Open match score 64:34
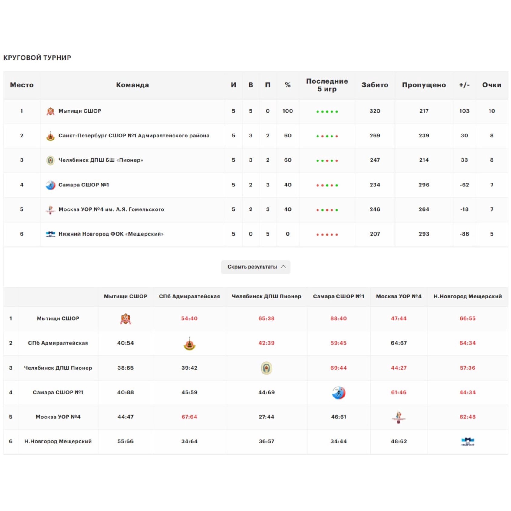The height and width of the screenshot is (511, 511). point(468,343)
